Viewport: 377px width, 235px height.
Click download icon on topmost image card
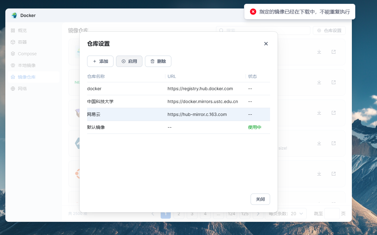pyautogui.click(x=319, y=52)
